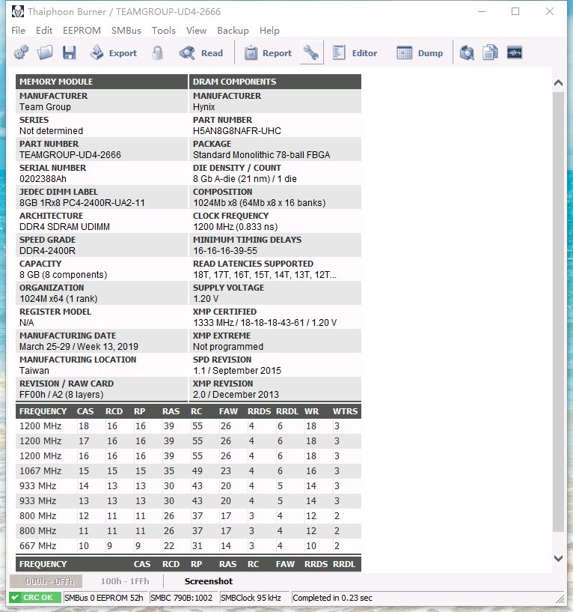Open the SMBus menu

tap(126, 31)
